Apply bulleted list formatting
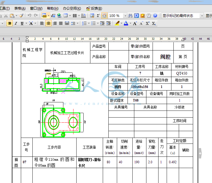The width and height of the screenshot is (212, 183). pyautogui.click(x=93, y=23)
